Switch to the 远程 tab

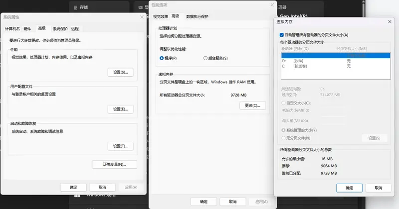tap(75, 29)
